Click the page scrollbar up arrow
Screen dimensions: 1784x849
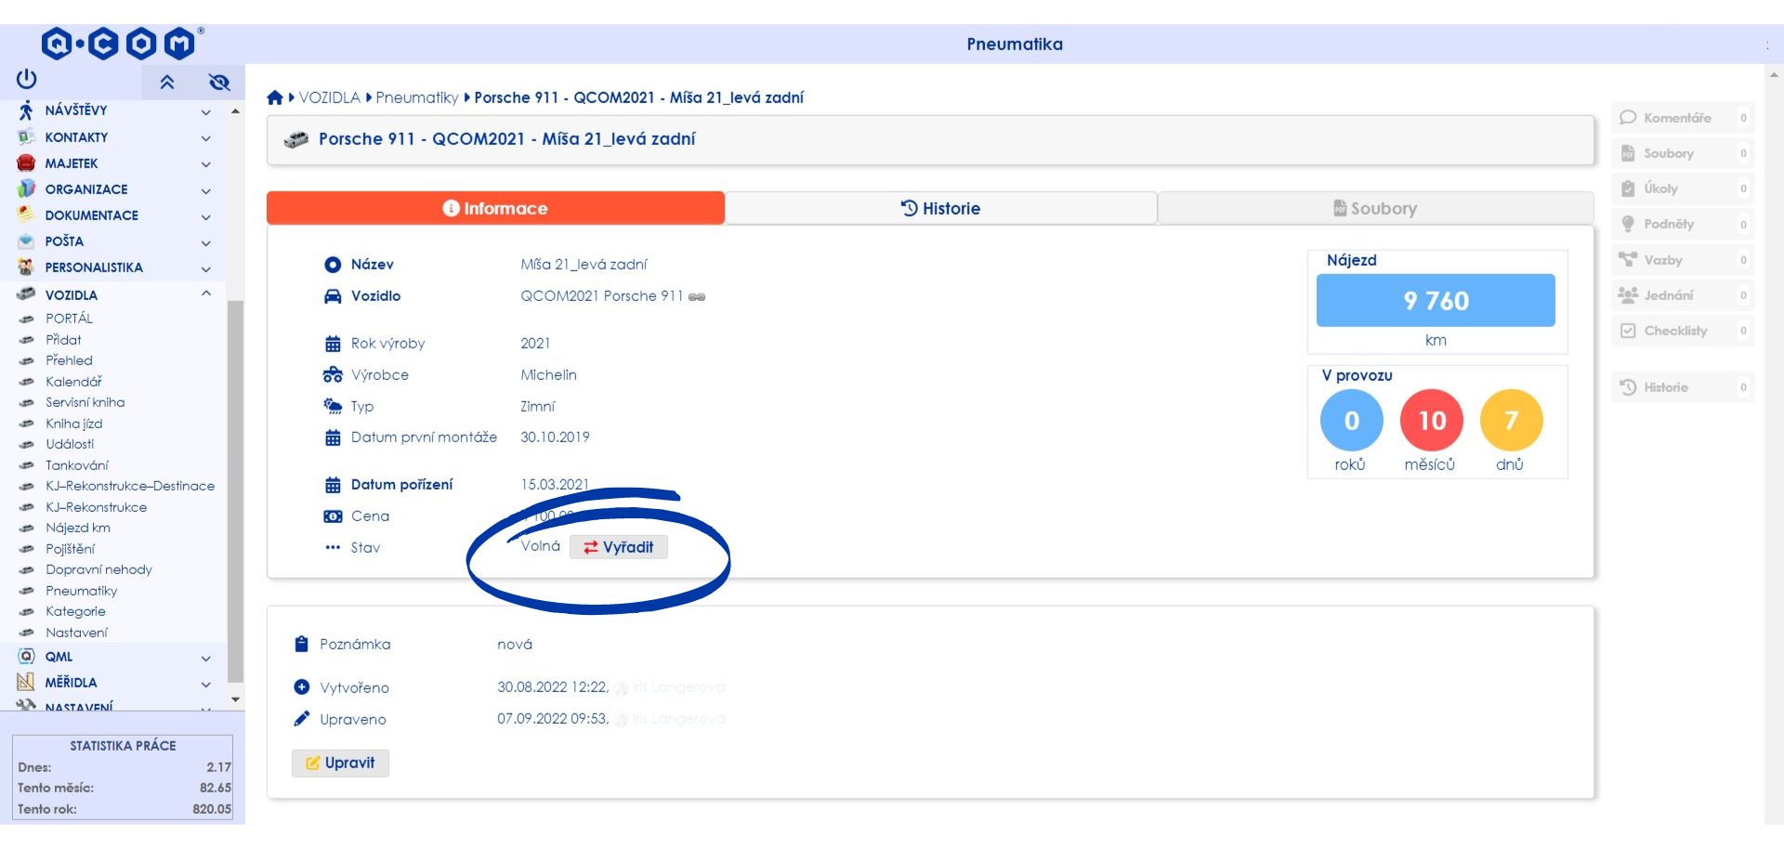1774,75
